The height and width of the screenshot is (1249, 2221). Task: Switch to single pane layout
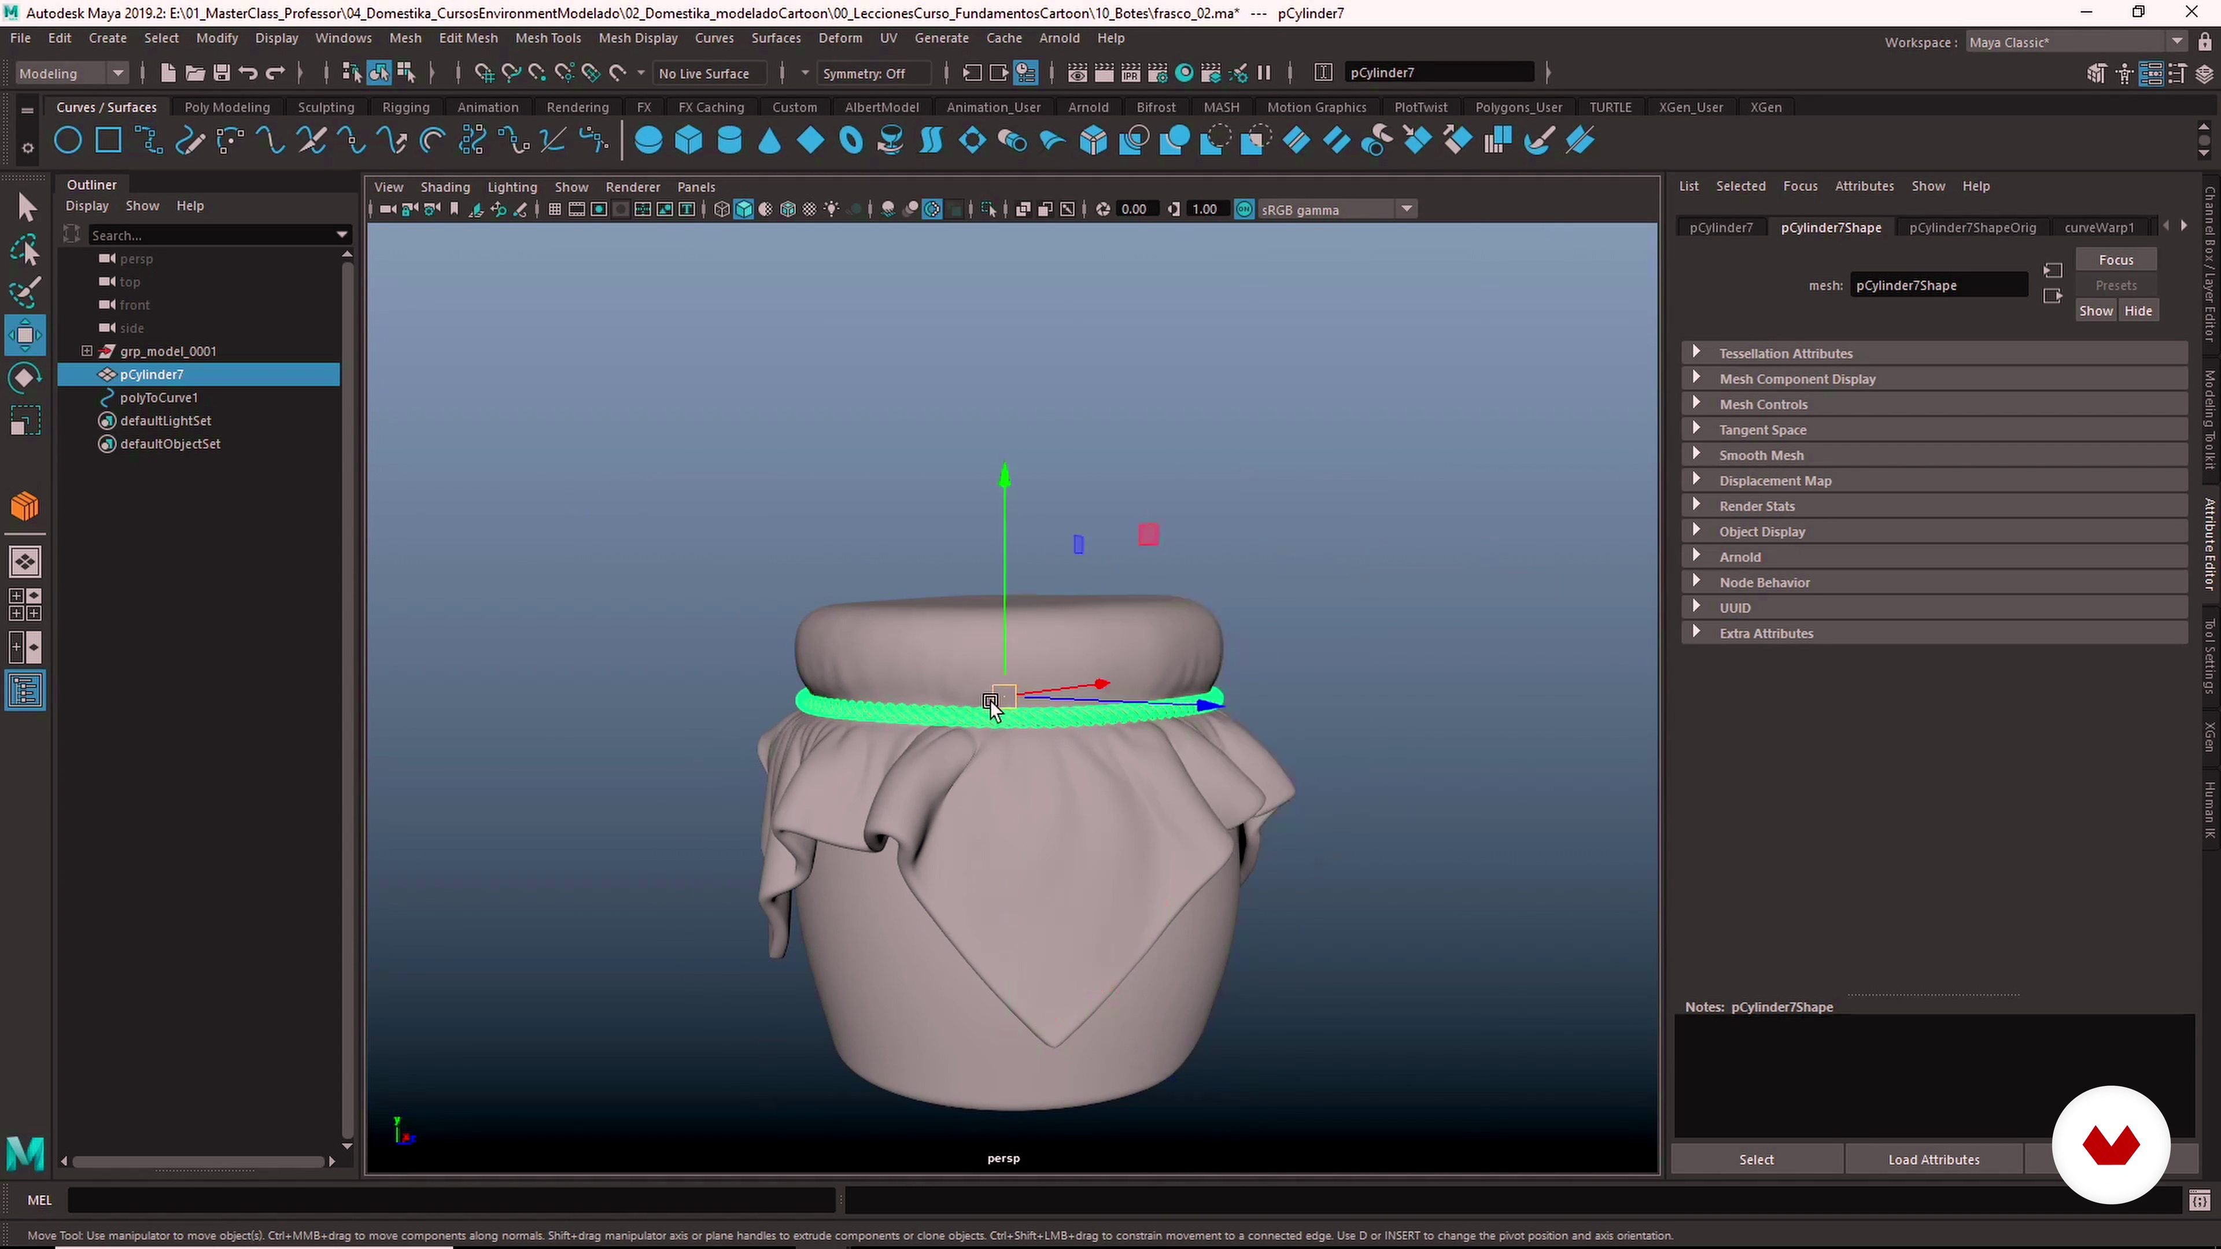pyautogui.click(x=25, y=562)
